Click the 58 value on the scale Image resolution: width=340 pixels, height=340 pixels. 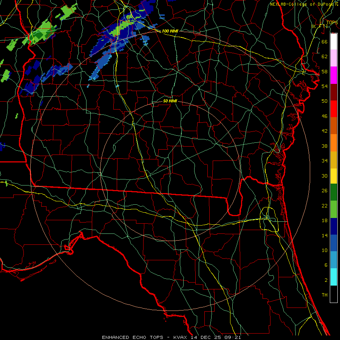pos(325,71)
